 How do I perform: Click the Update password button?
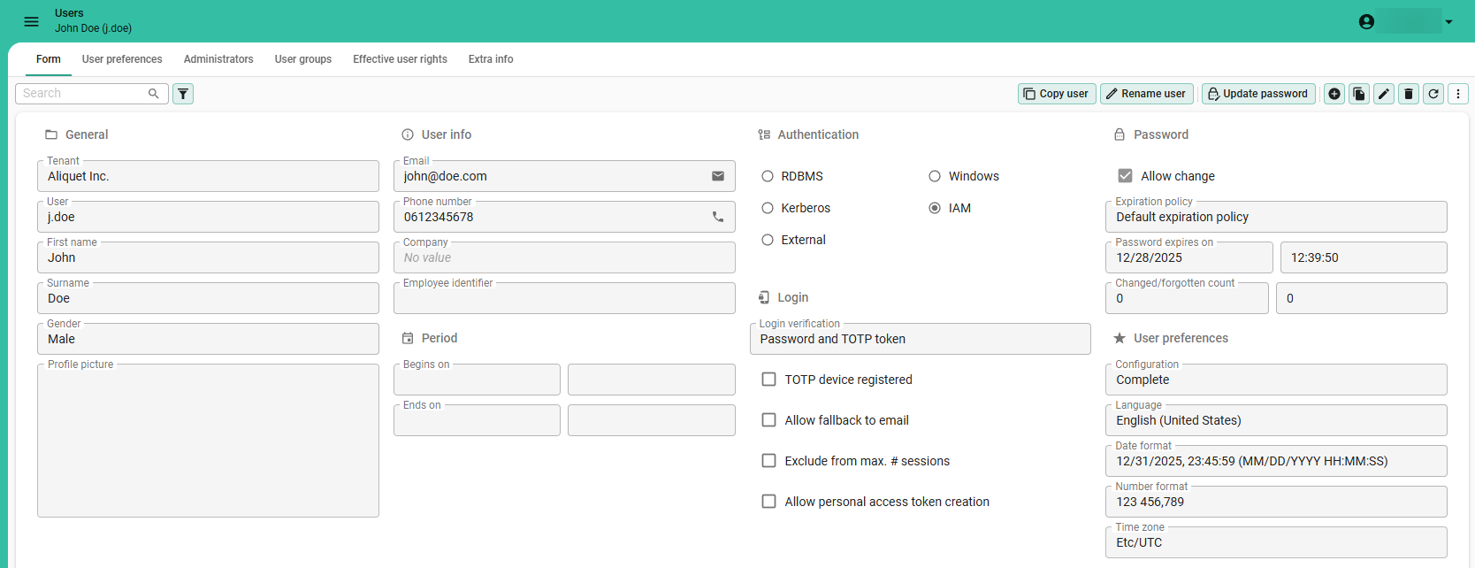pos(1257,94)
